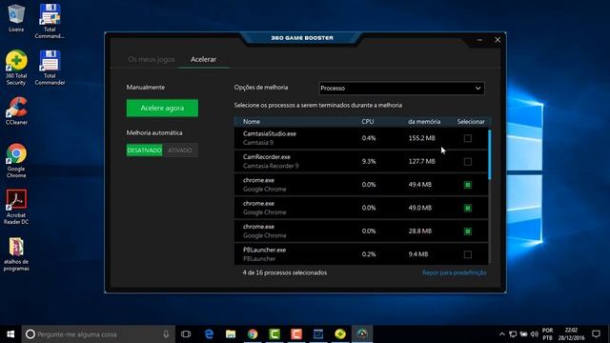
Task: Close the 360 Game Booster window
Action: (x=498, y=40)
